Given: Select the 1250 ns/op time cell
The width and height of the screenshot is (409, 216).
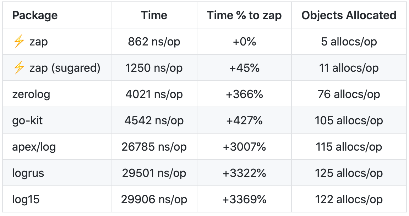Looking at the screenshot, I should tap(154, 68).
